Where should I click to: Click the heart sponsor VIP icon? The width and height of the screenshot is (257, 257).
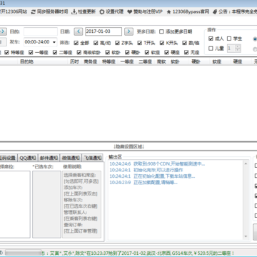click(129, 11)
